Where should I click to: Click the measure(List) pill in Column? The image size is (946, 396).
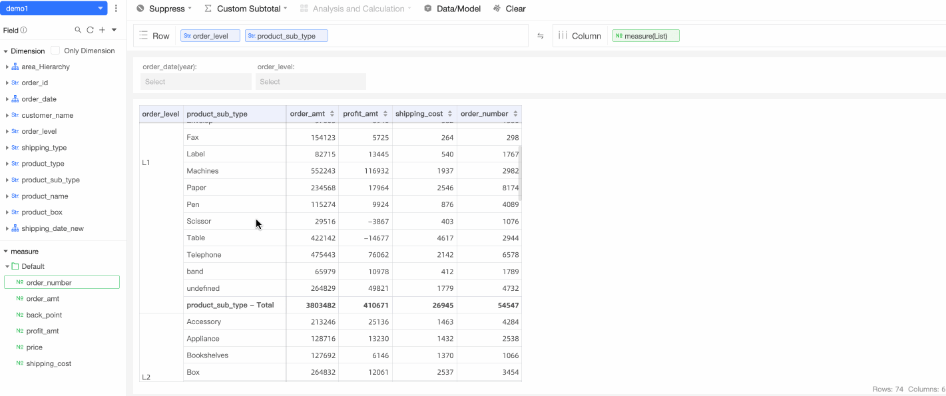pos(646,36)
